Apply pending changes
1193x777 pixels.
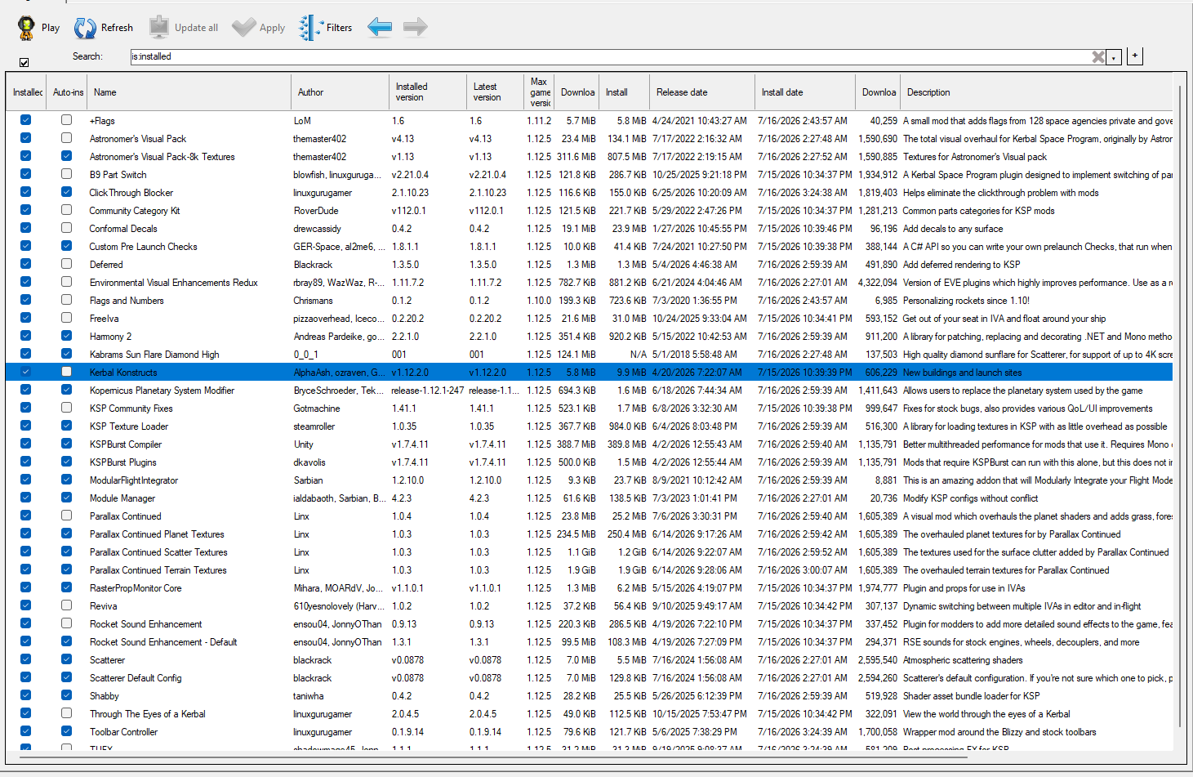[259, 28]
